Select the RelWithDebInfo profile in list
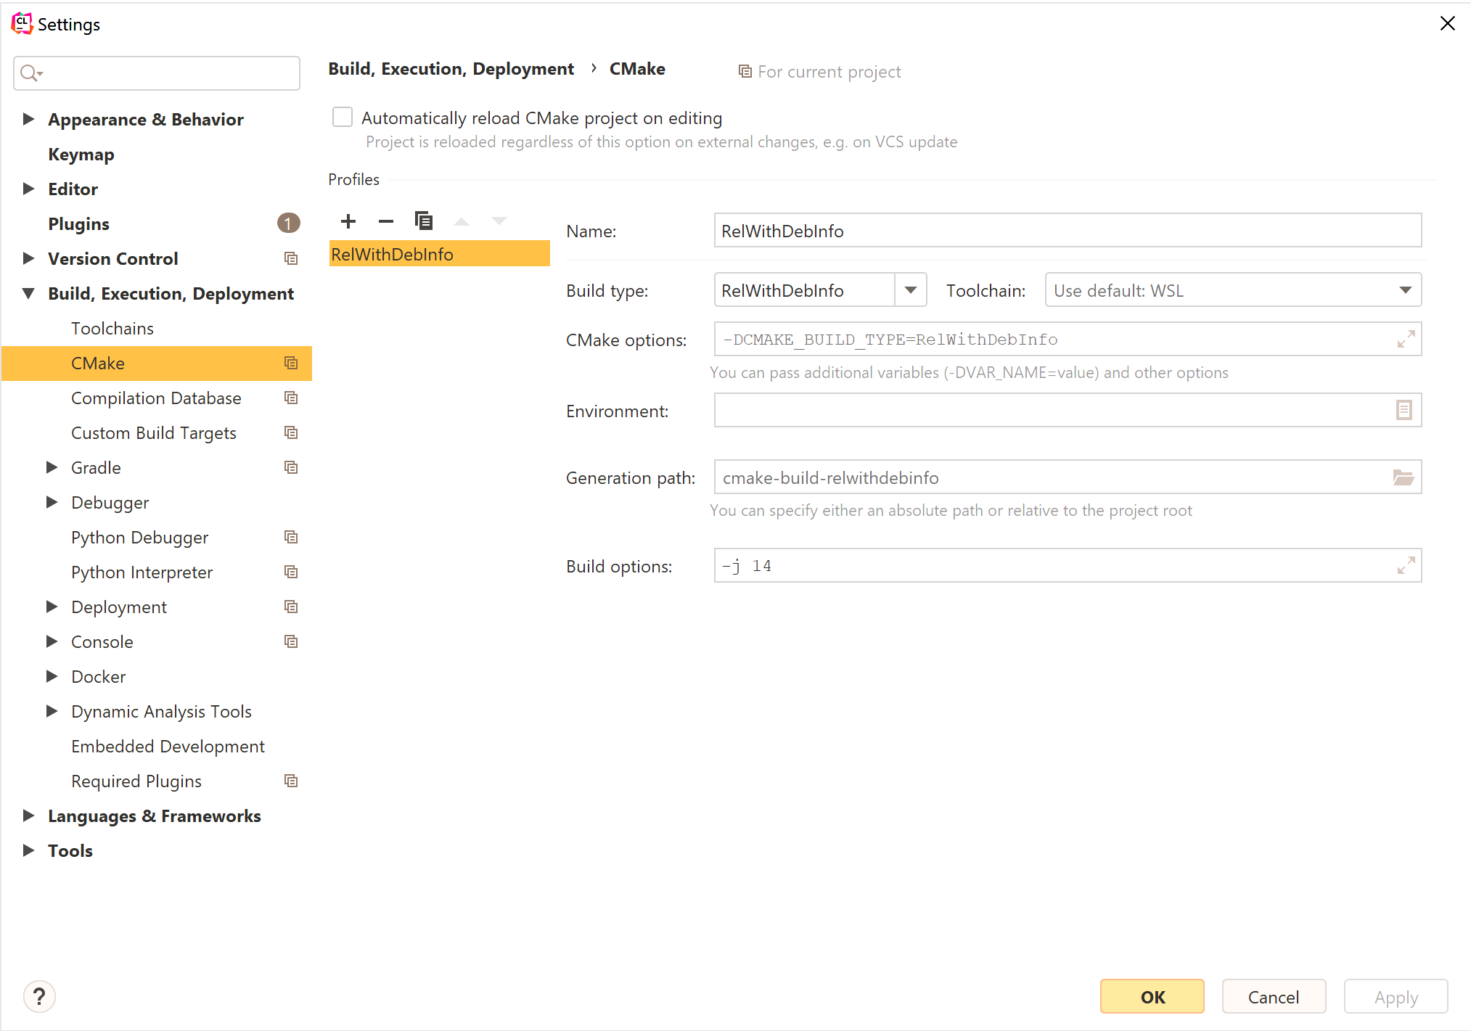 click(438, 255)
